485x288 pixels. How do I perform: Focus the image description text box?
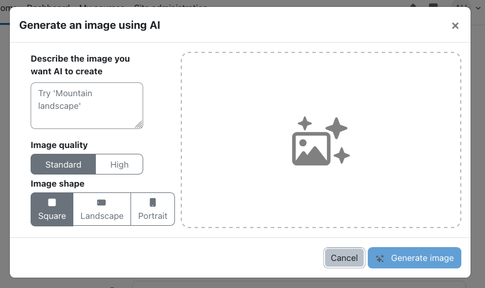coord(87,105)
